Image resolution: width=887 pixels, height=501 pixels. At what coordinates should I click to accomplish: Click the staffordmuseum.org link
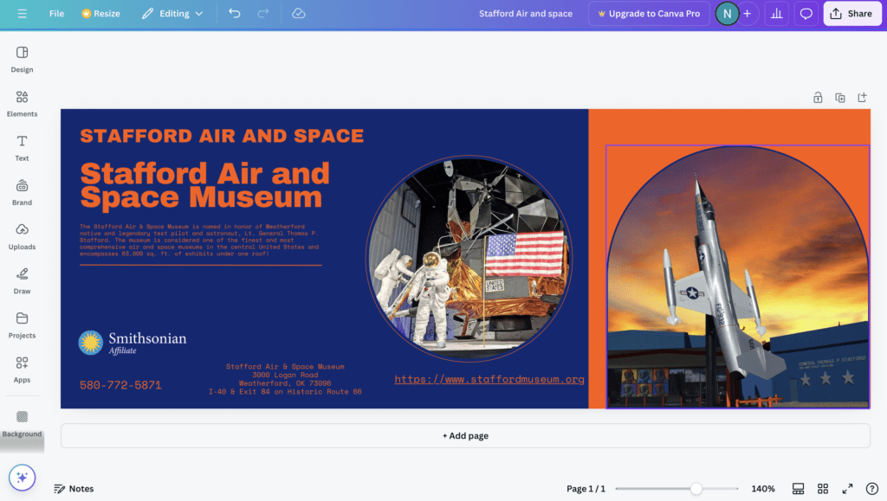point(489,379)
